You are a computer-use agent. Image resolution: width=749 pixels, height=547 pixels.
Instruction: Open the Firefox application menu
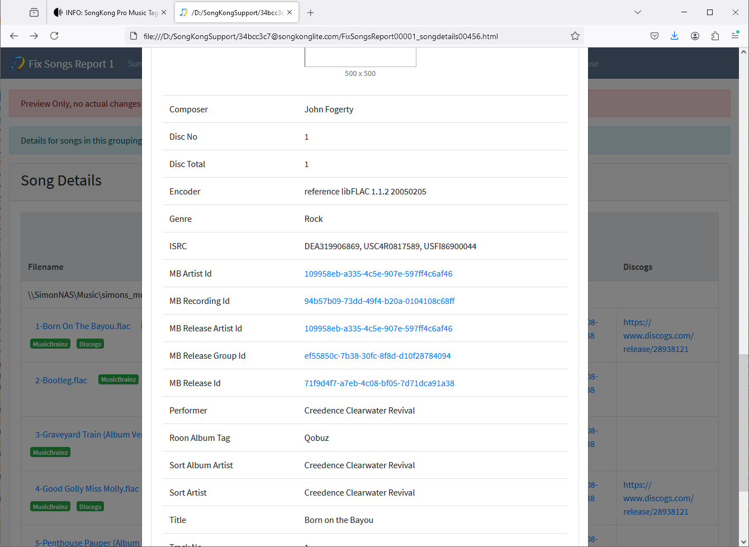pos(735,36)
